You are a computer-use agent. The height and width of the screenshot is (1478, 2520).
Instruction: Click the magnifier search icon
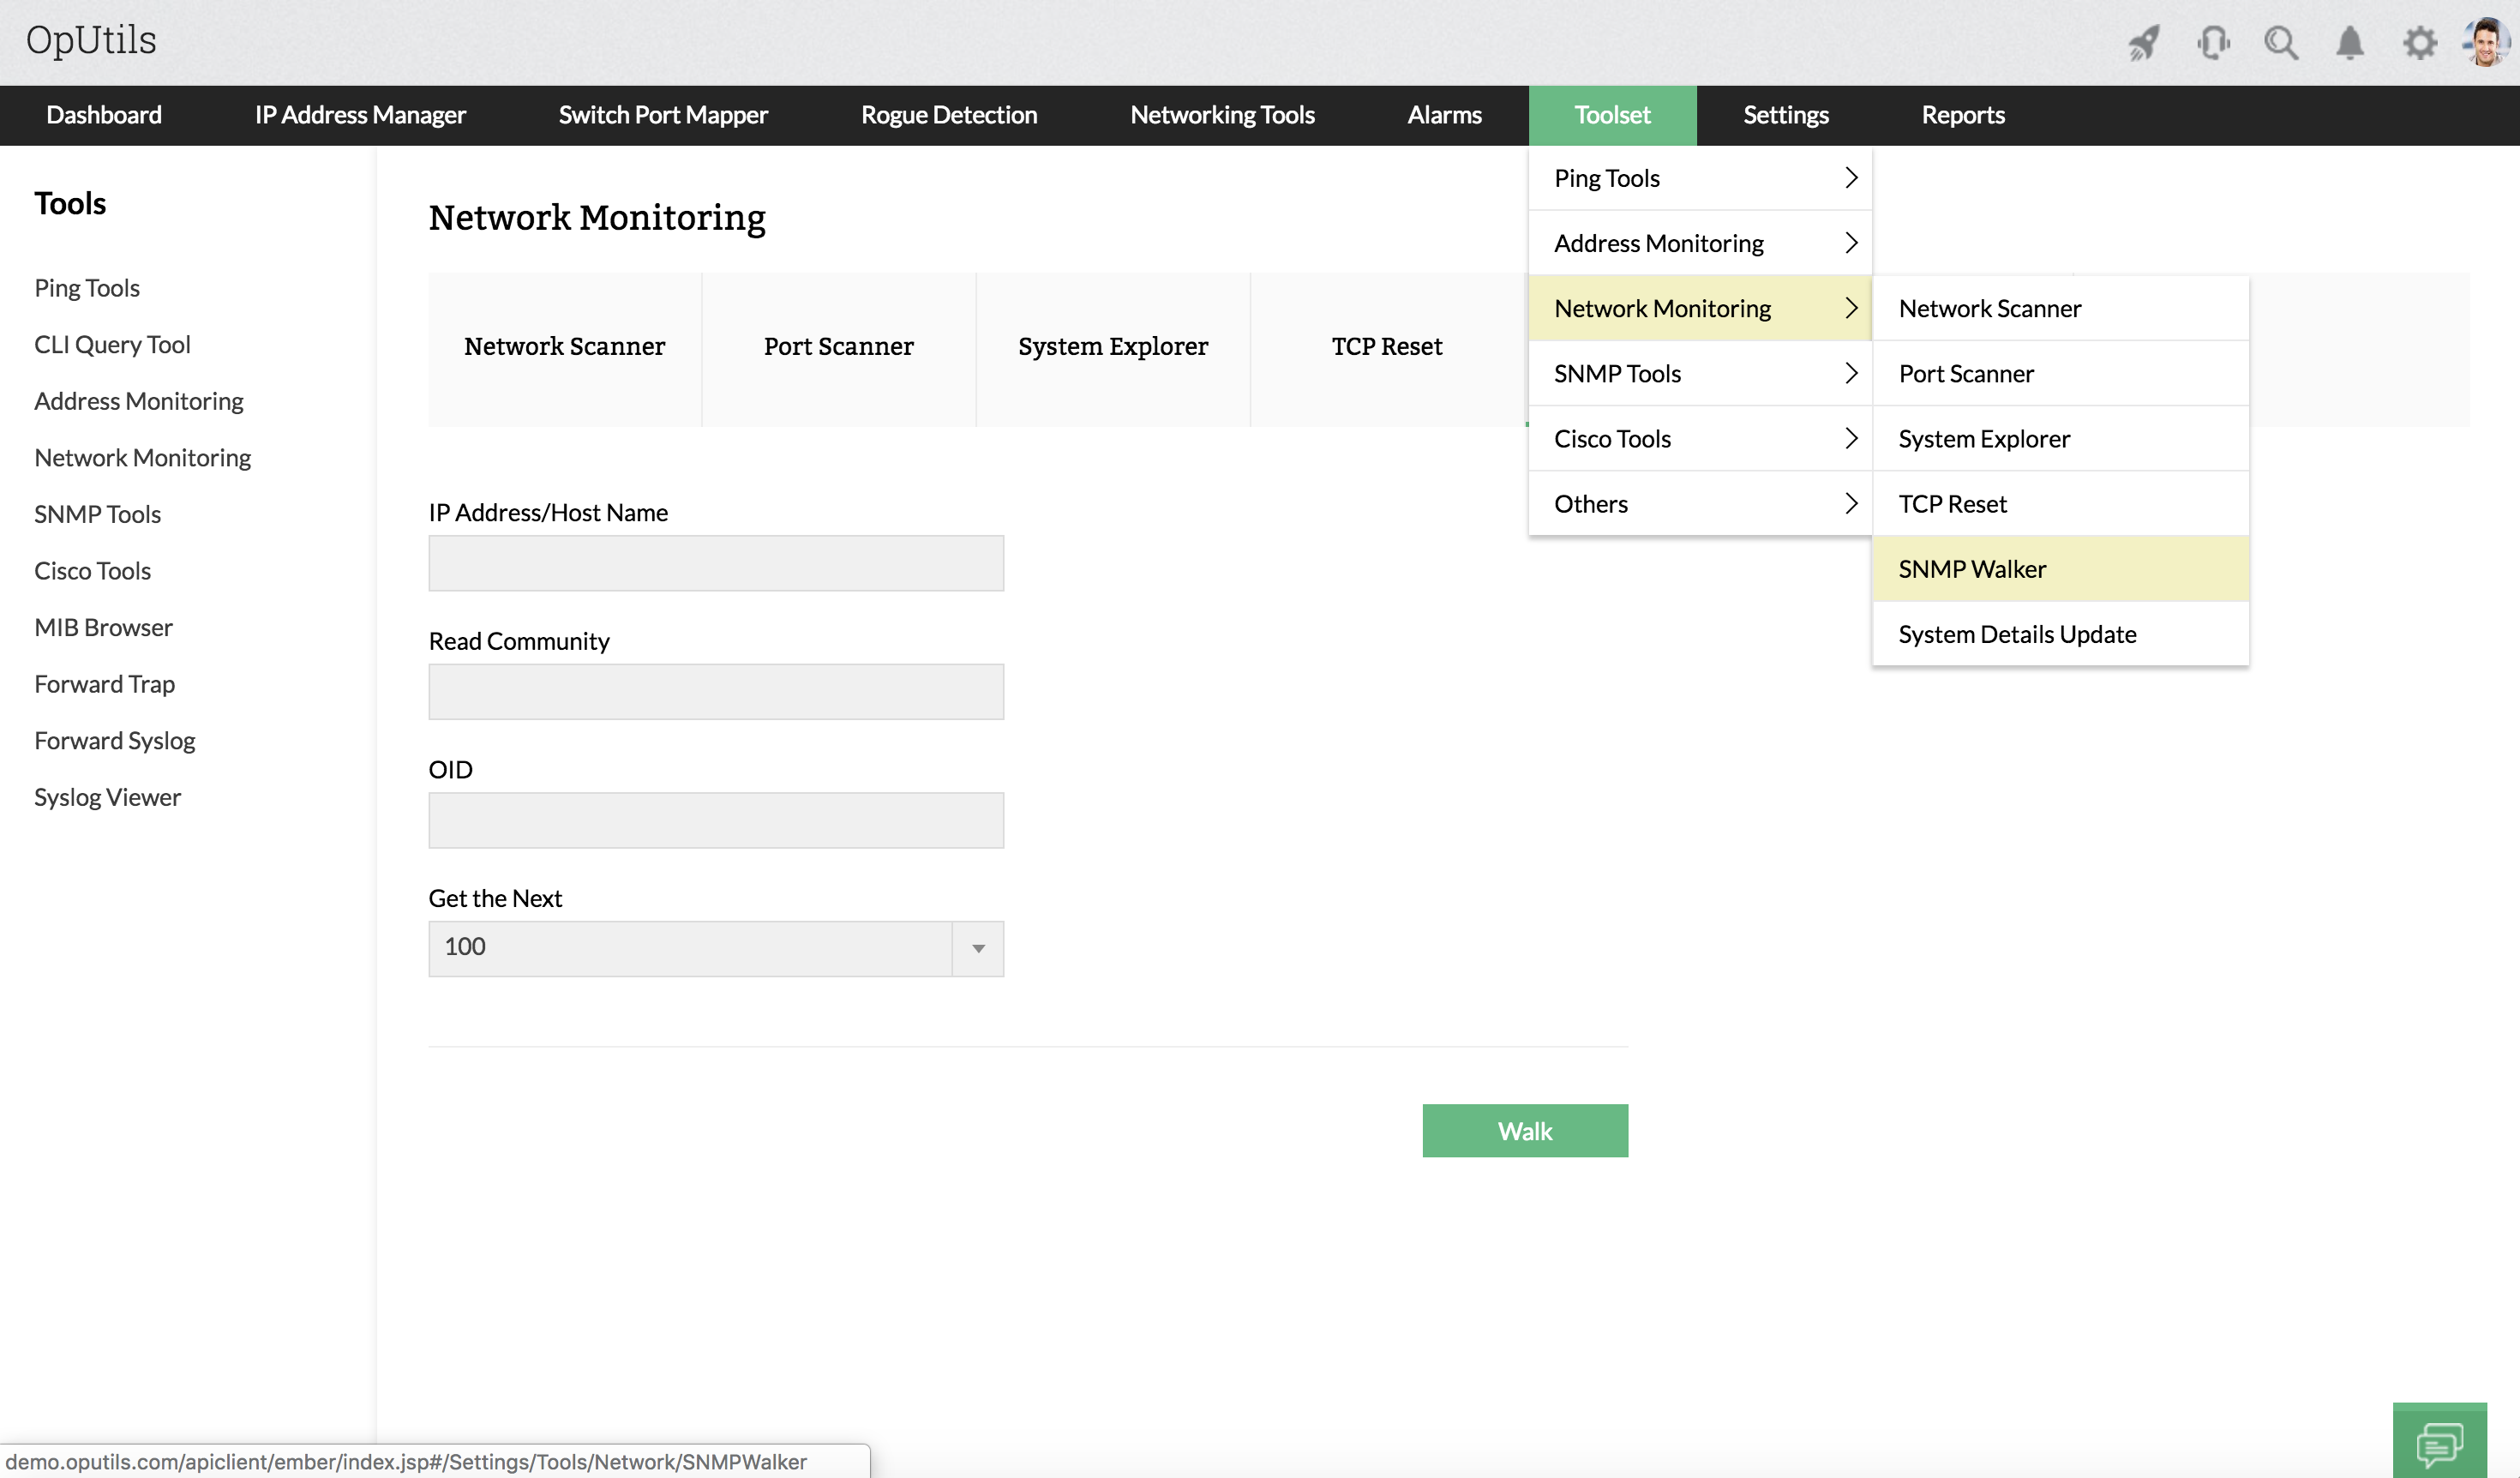pyautogui.click(x=2281, y=43)
